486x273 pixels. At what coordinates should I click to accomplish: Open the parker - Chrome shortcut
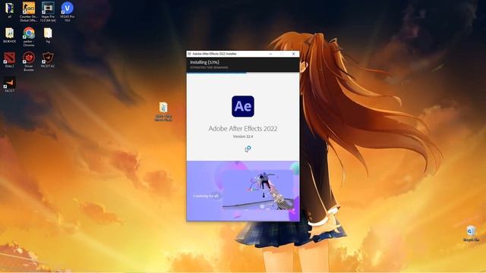point(29,36)
